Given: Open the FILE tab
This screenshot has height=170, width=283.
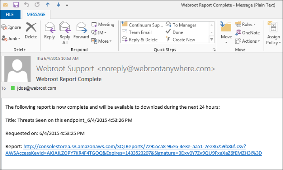Looking at the screenshot, I should click(x=10, y=14).
